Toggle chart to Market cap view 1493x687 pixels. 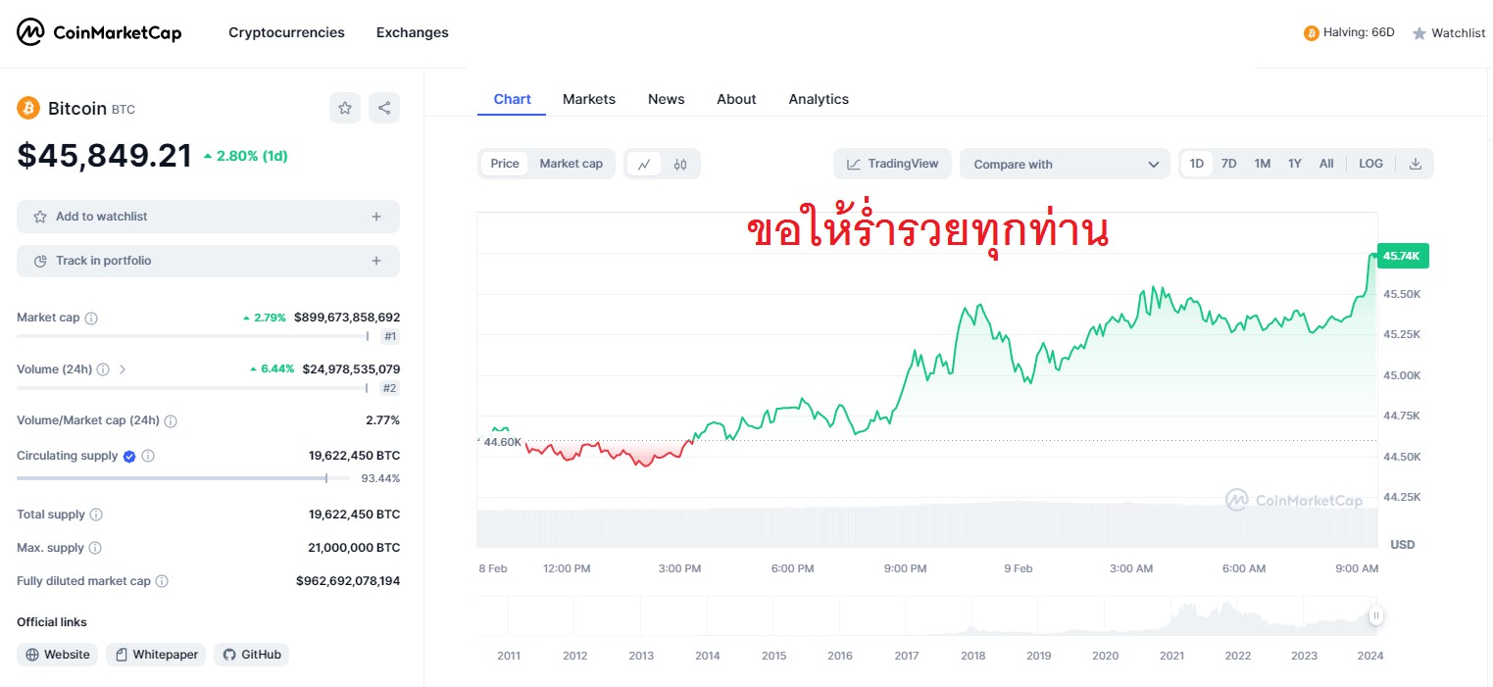[571, 164]
